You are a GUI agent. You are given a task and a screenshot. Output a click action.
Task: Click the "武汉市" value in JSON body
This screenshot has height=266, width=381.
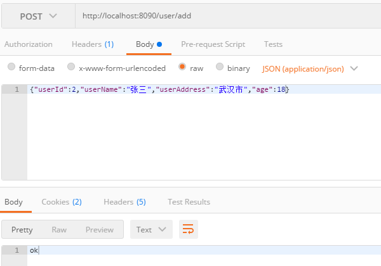tap(231, 89)
